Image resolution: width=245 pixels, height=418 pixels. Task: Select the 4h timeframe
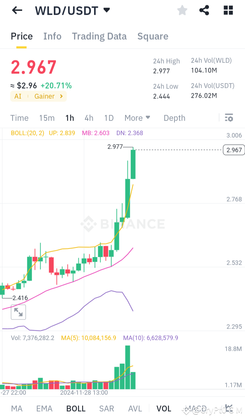coord(89,118)
